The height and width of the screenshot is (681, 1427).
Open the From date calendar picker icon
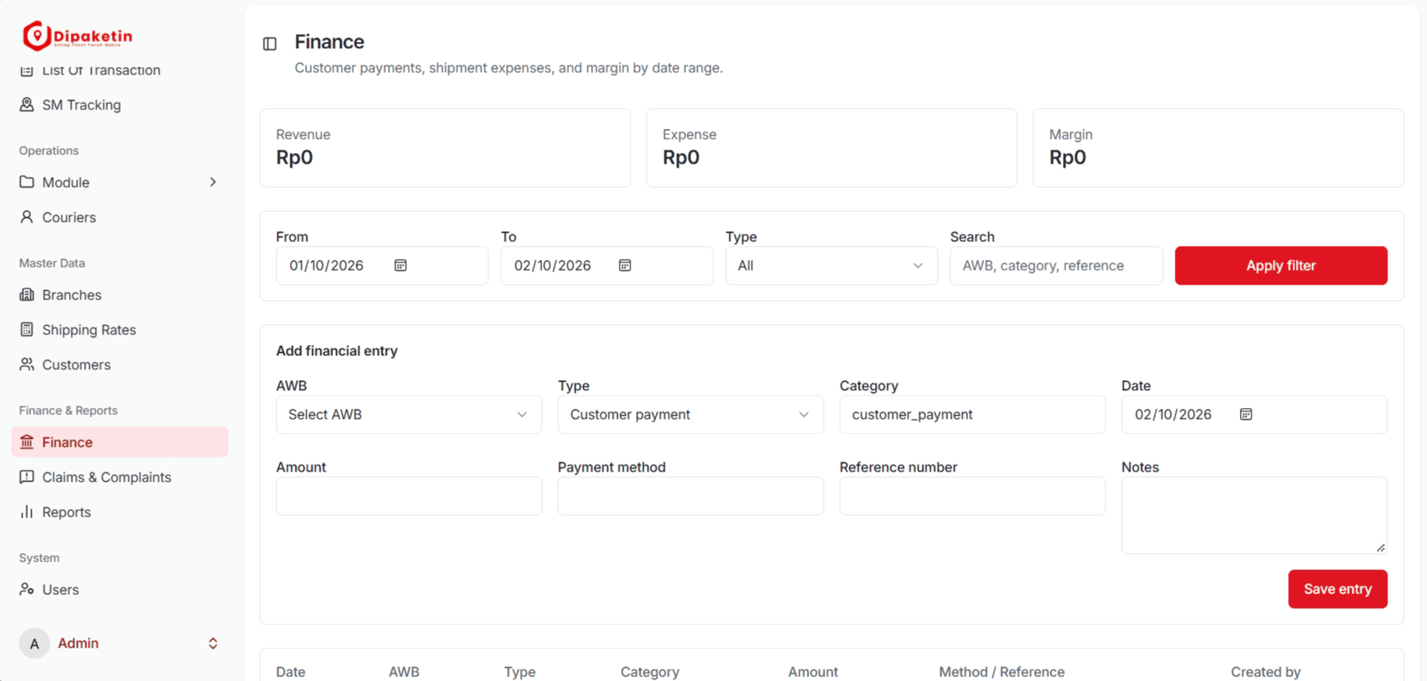pyautogui.click(x=401, y=265)
